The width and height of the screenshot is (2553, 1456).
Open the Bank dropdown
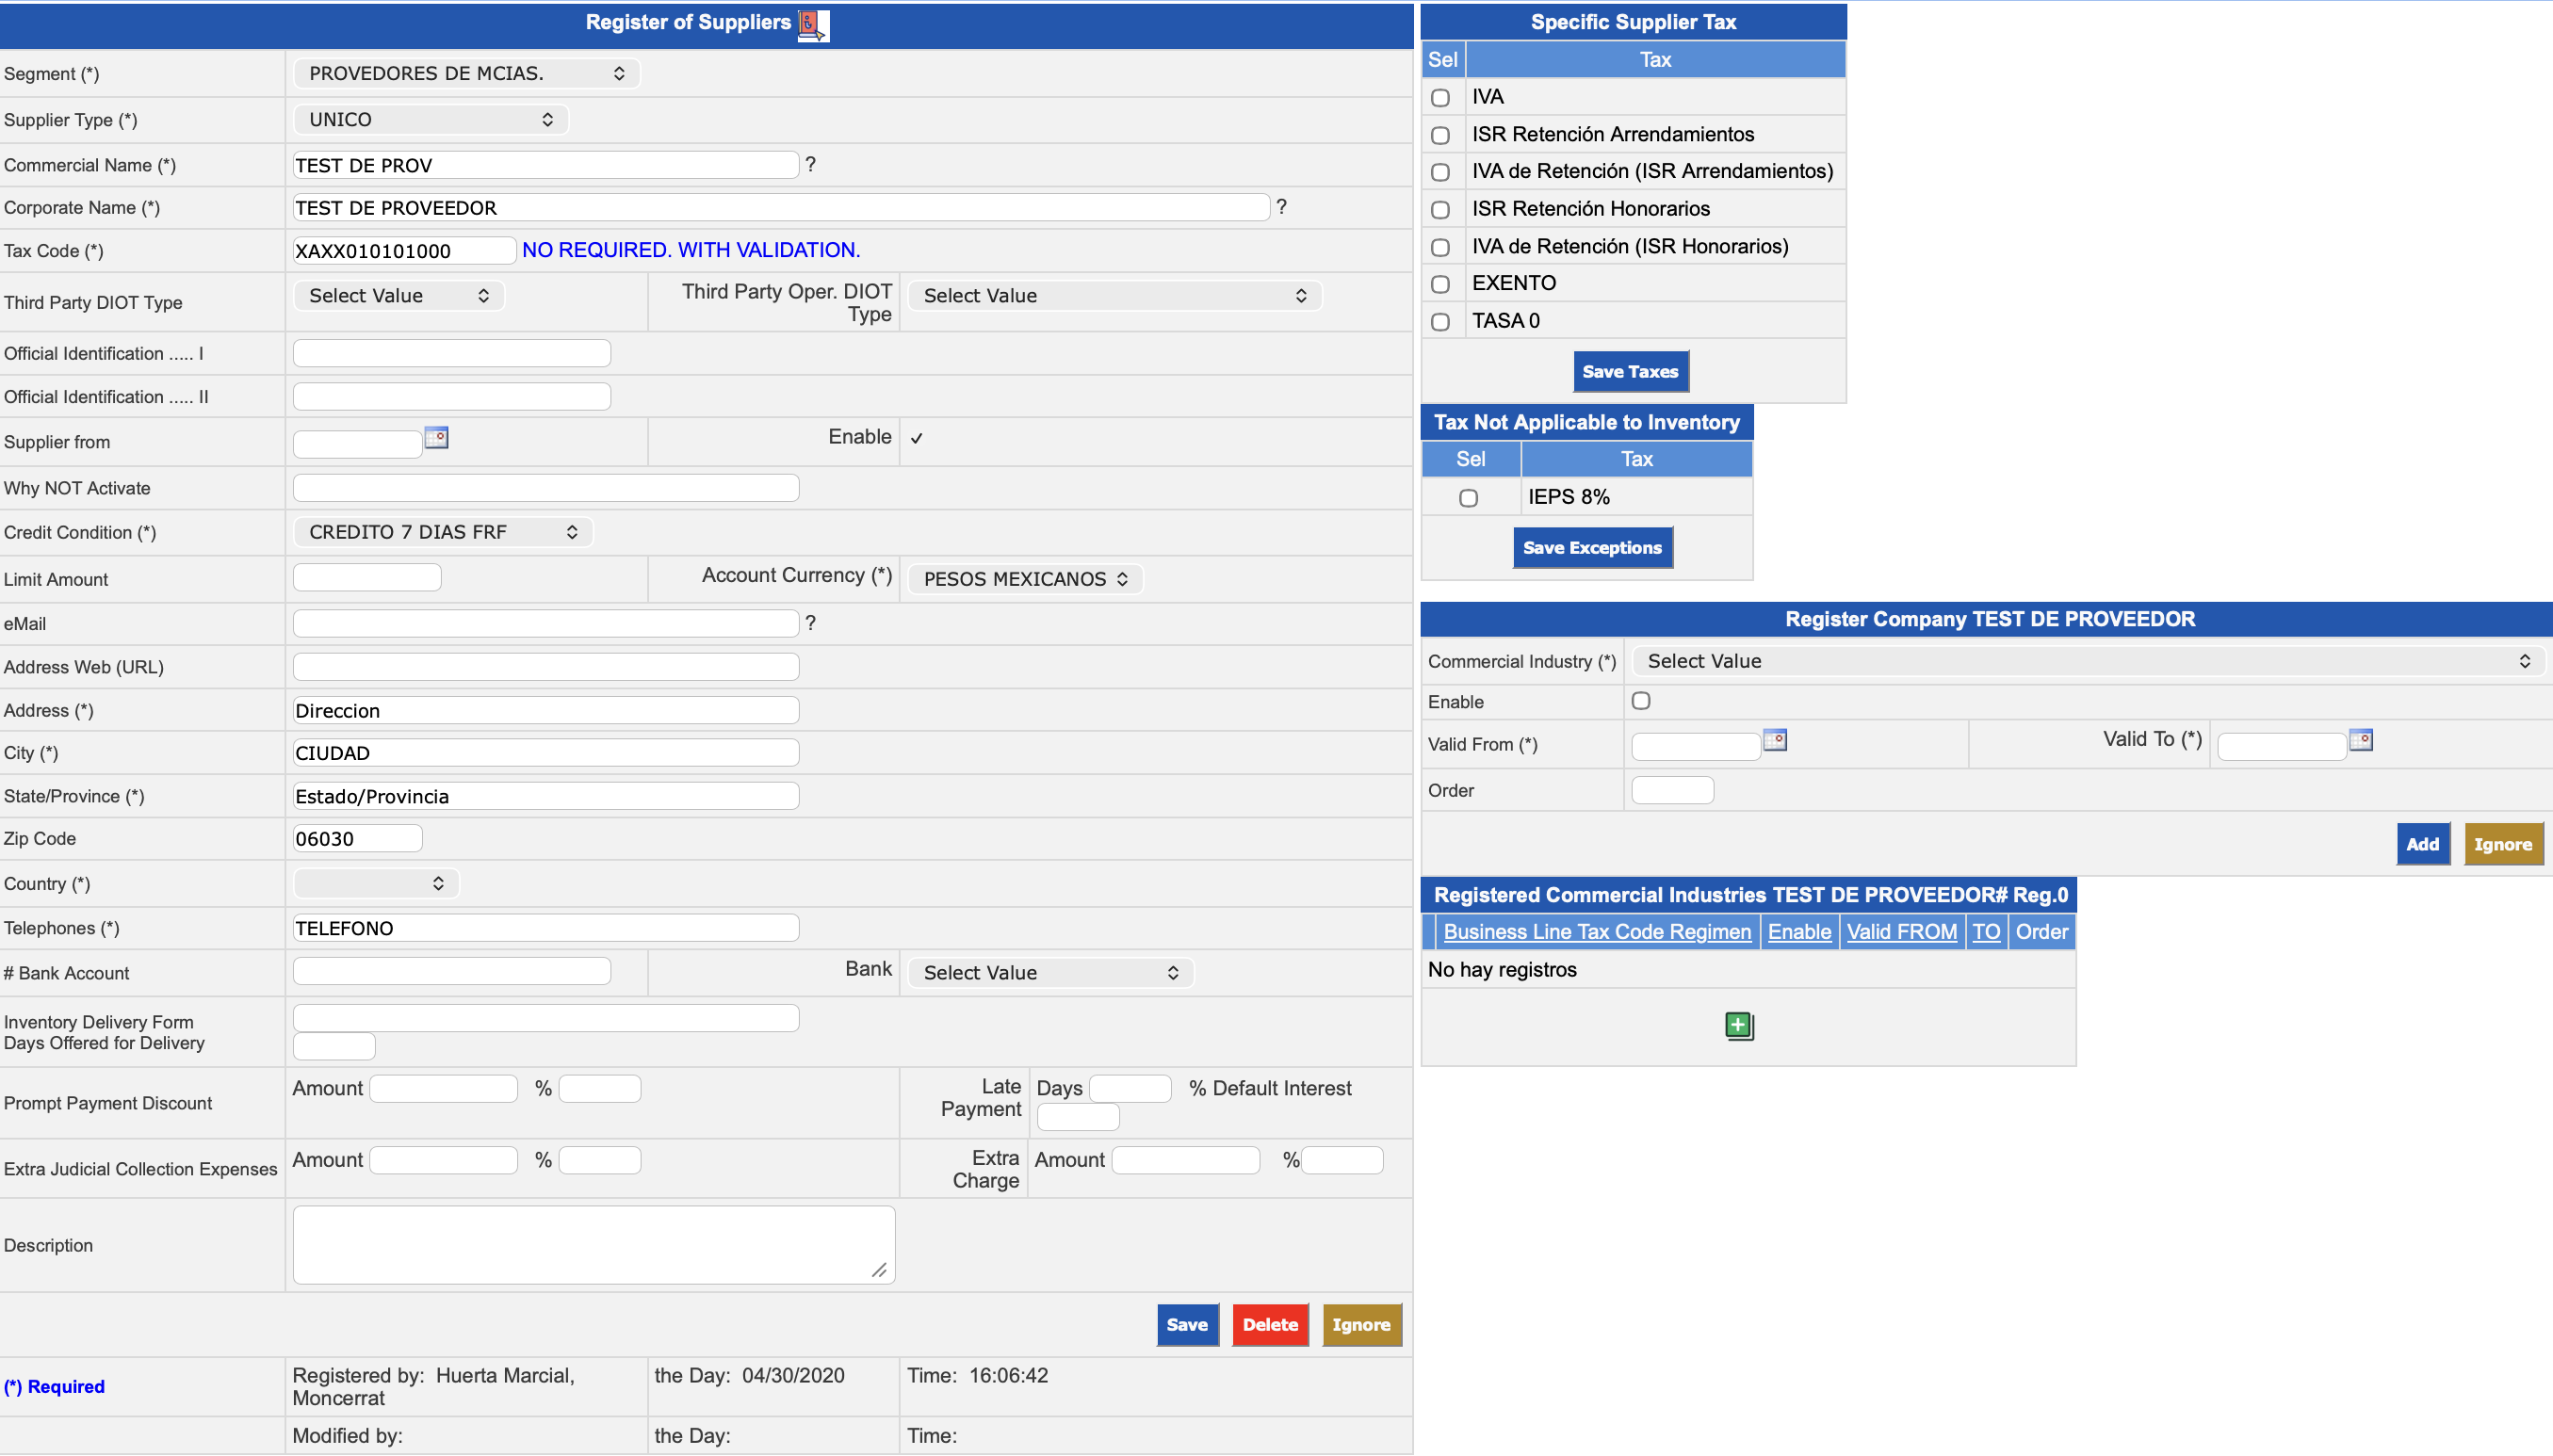[1050, 973]
